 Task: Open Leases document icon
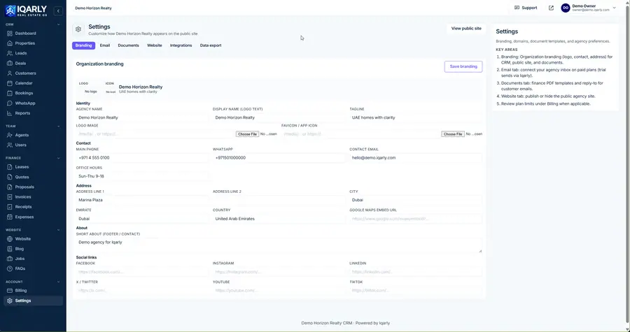click(x=10, y=167)
